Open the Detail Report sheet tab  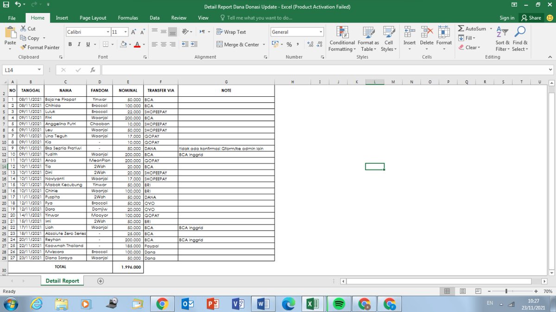click(x=63, y=281)
